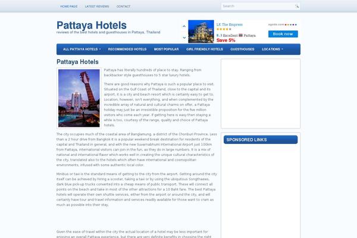Click the LK The Empress hotel thumbnail
This screenshot has height=238, width=357.
(201, 32)
